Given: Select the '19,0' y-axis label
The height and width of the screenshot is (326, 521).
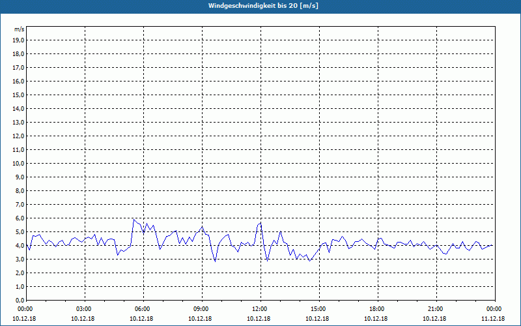Looking at the screenshot, I should pos(18,40).
